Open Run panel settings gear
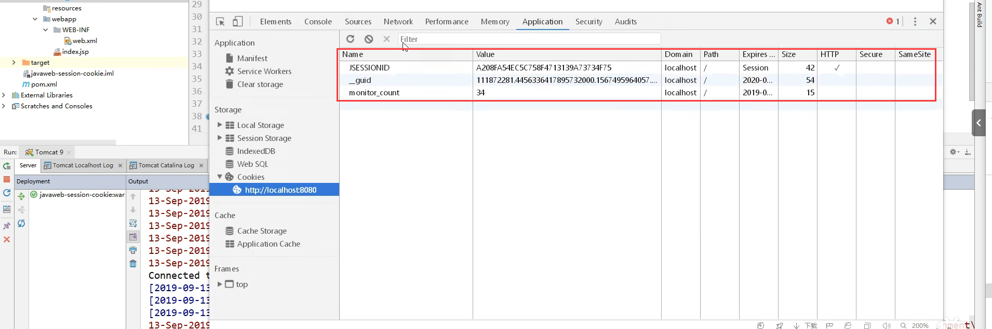992x329 pixels. [954, 152]
